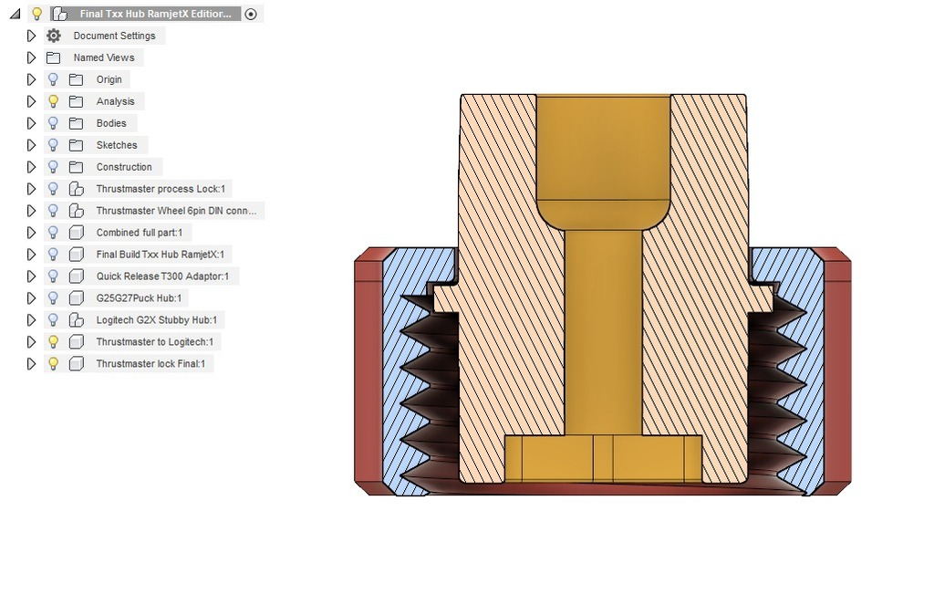This screenshot has width=934, height=615.
Task: Click Thrustmaster process Lock:1 component icon
Action: point(77,189)
